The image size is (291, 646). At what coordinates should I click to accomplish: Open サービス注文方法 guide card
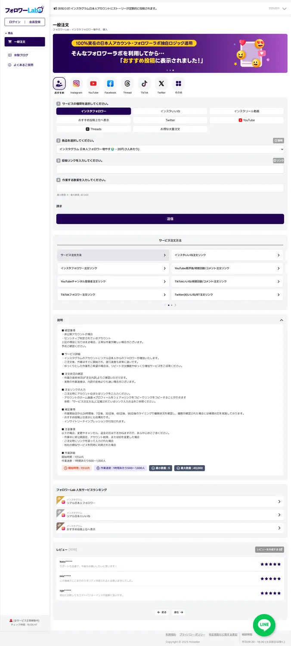[113, 255]
